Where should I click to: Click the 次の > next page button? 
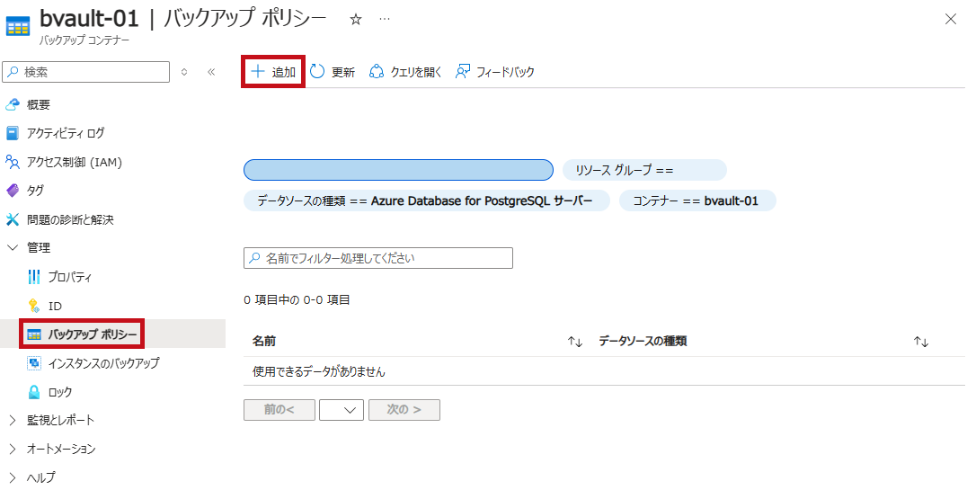pos(404,410)
